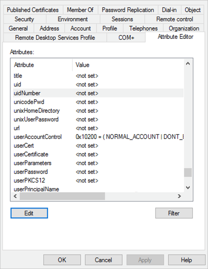Image resolution: width=208 pixels, height=269 pixels.
Task: Select the userPrincipalName attribute row
Action: (x=98, y=189)
